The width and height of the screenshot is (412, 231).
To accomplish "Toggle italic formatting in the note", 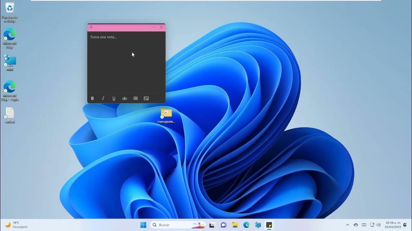I will click(103, 98).
